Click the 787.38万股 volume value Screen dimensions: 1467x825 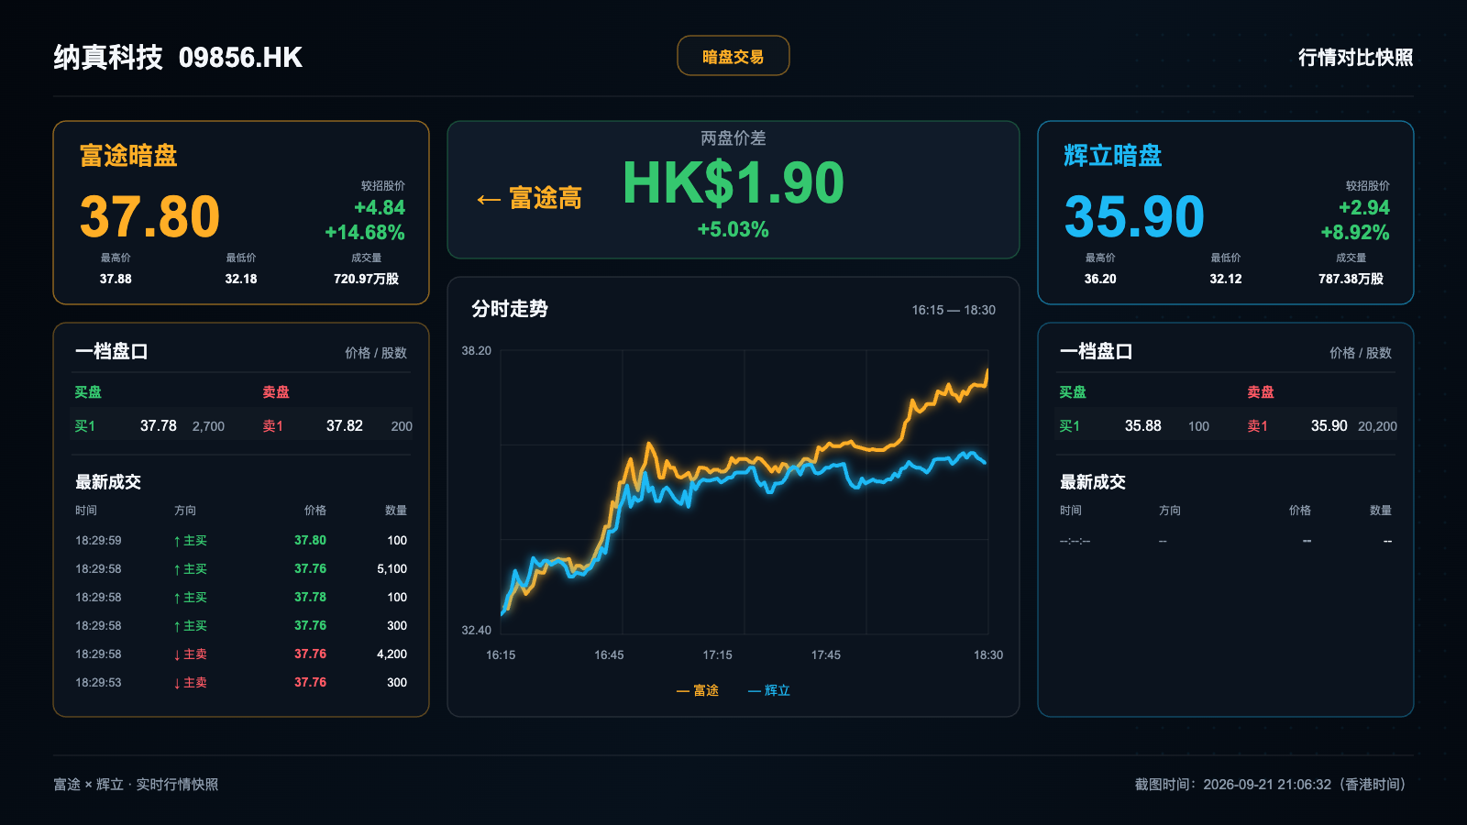[1351, 279]
